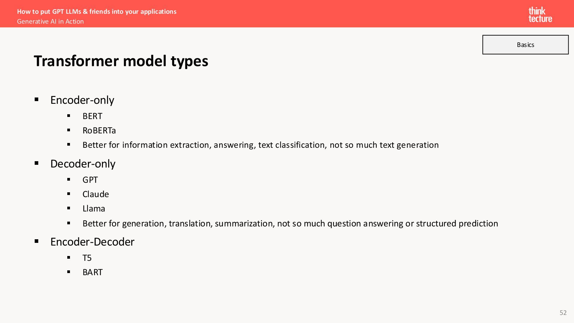This screenshot has height=323, width=574.
Task: Click the bullet marker beside Encoder-only
Action: point(36,100)
